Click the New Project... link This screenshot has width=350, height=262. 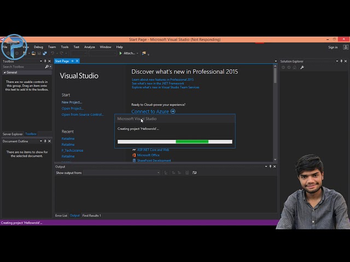coord(72,102)
